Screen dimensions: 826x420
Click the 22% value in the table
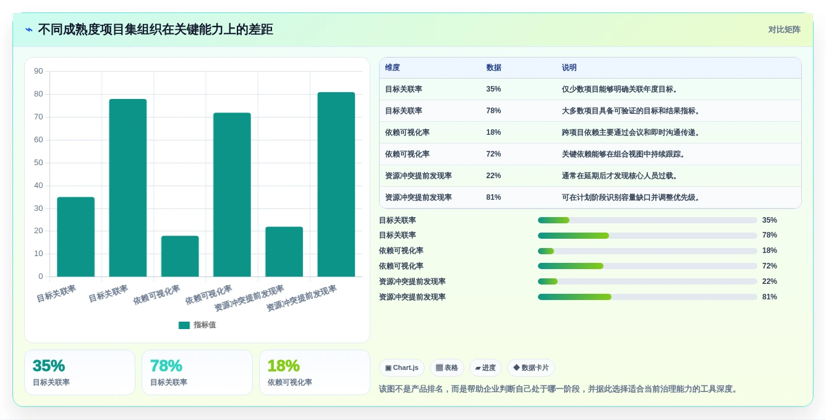(493, 176)
